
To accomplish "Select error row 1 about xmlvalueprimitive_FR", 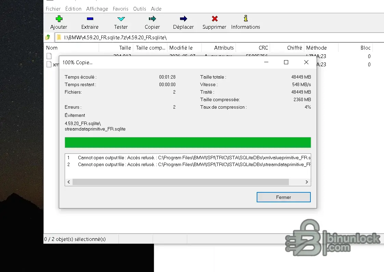I will (x=188, y=158).
